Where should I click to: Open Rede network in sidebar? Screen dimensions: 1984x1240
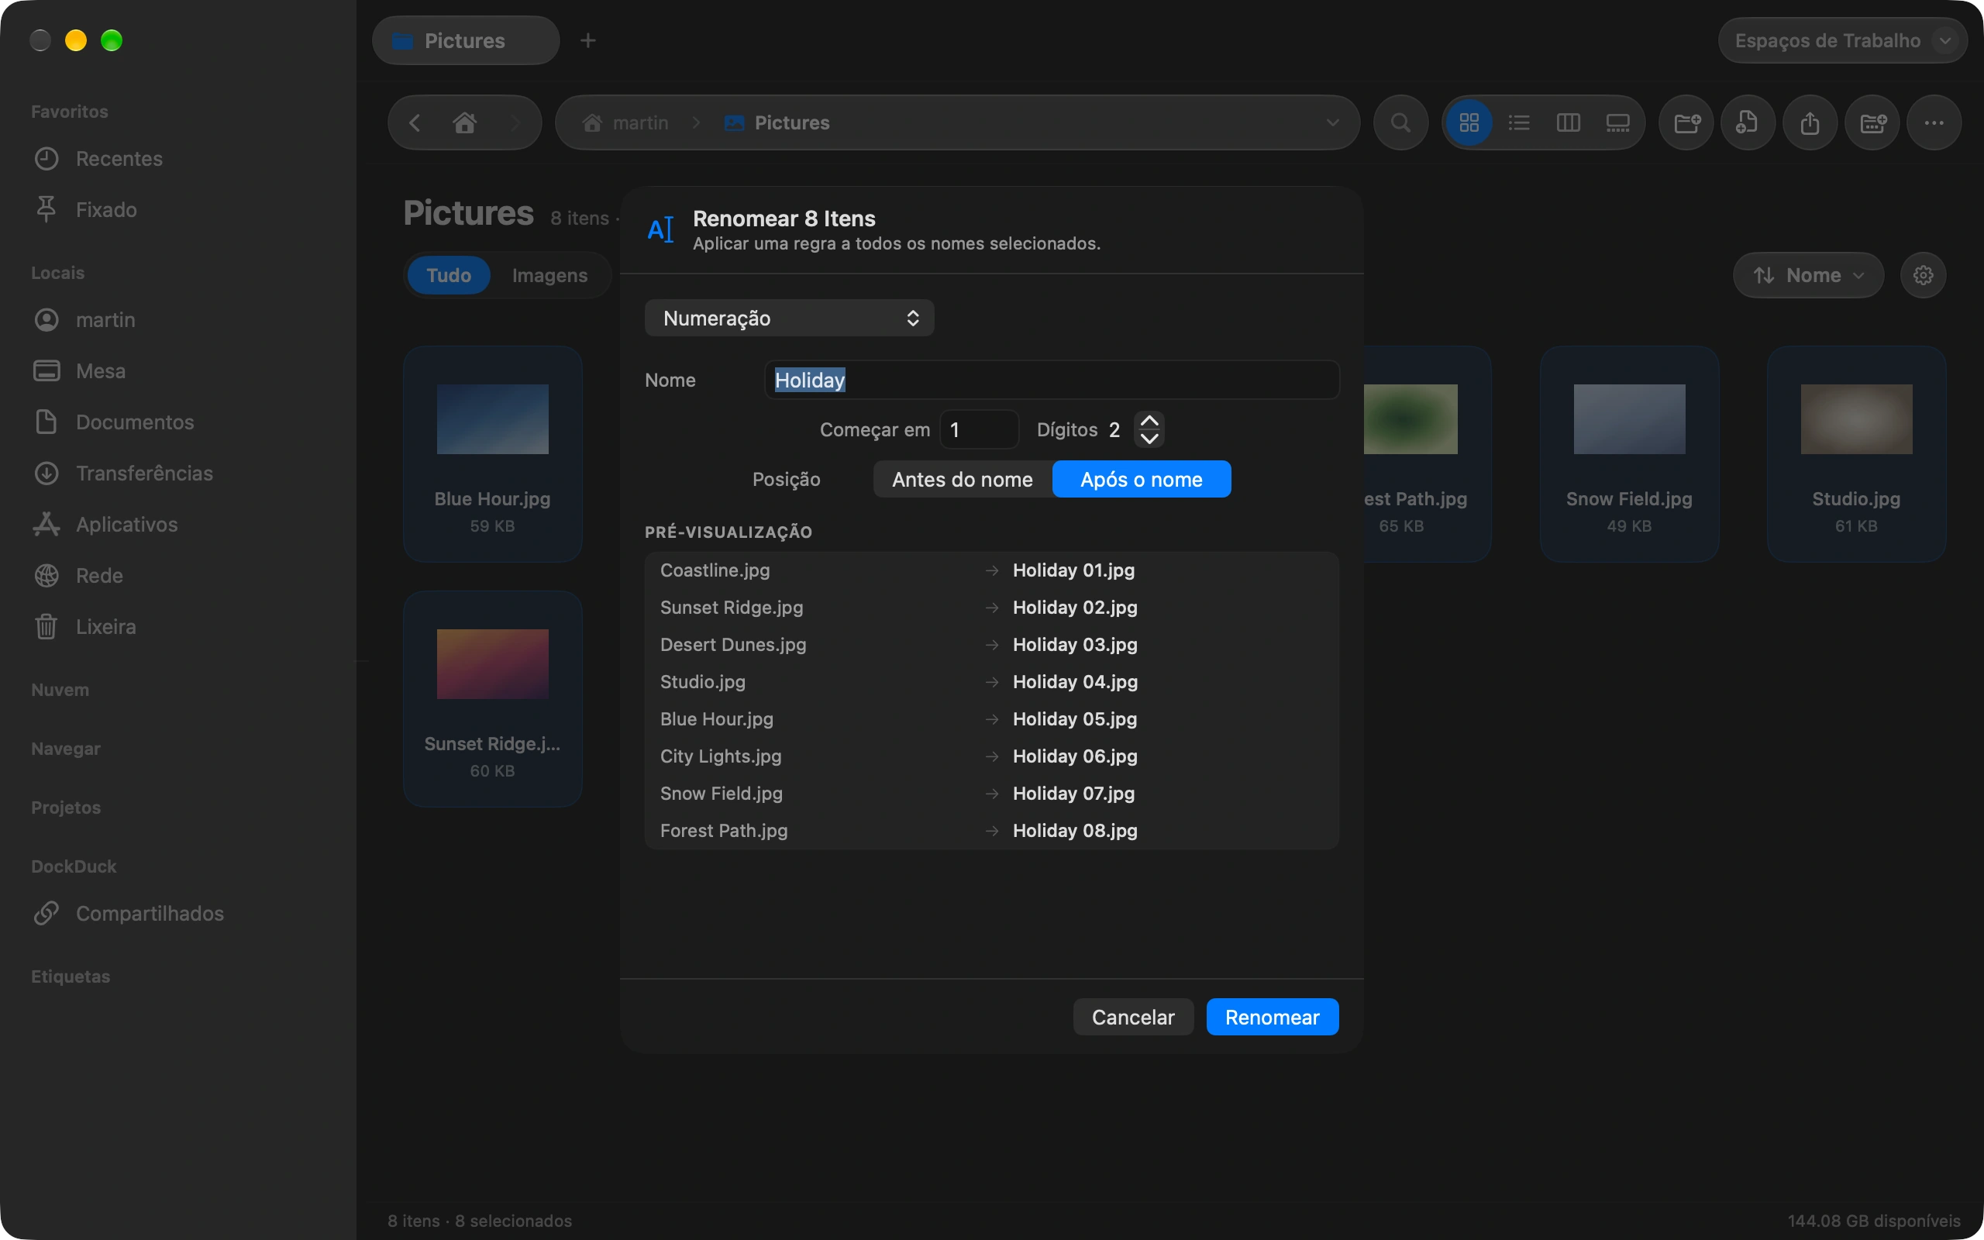point(79,575)
